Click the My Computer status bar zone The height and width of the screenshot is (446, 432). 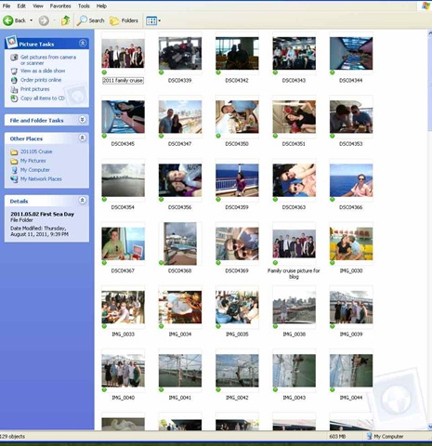tap(385, 437)
